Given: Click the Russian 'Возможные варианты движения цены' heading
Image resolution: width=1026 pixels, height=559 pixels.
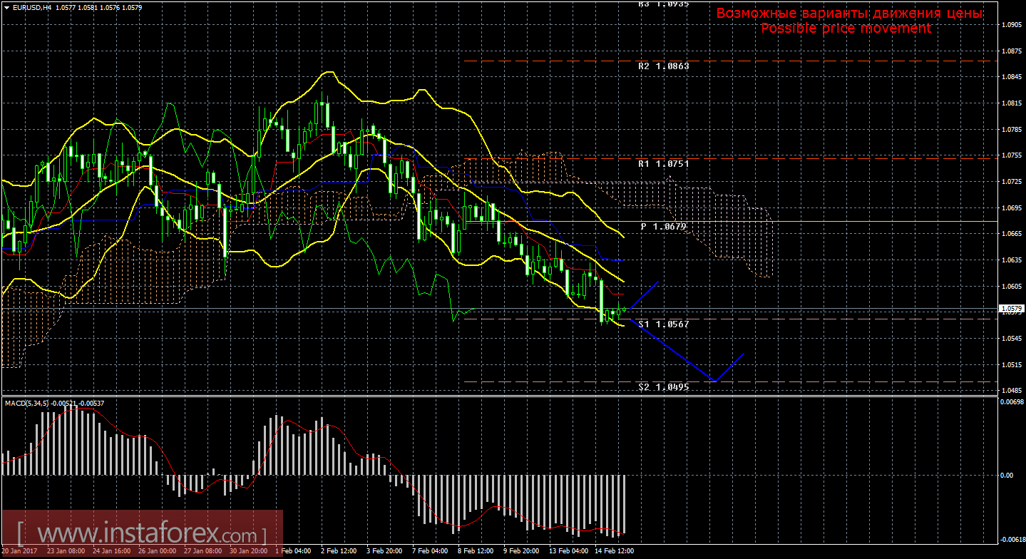Looking at the screenshot, I should tap(849, 14).
